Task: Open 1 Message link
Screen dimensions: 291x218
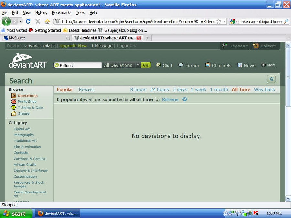Action: point(102,46)
